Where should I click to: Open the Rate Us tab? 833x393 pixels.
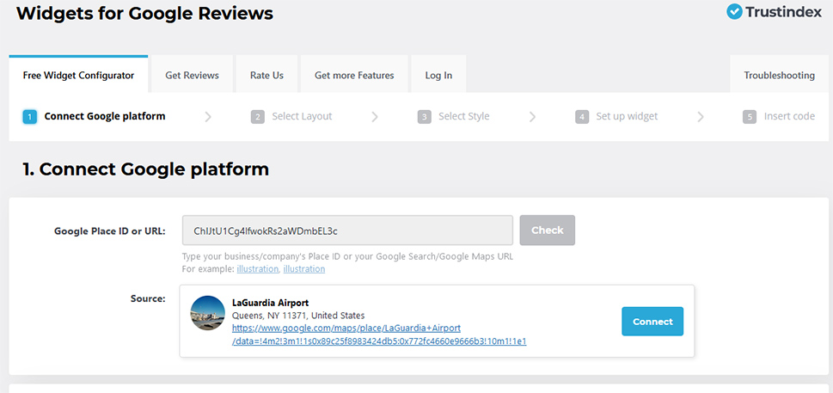[266, 76]
